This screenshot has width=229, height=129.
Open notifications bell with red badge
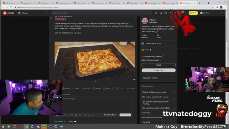coord(181,13)
